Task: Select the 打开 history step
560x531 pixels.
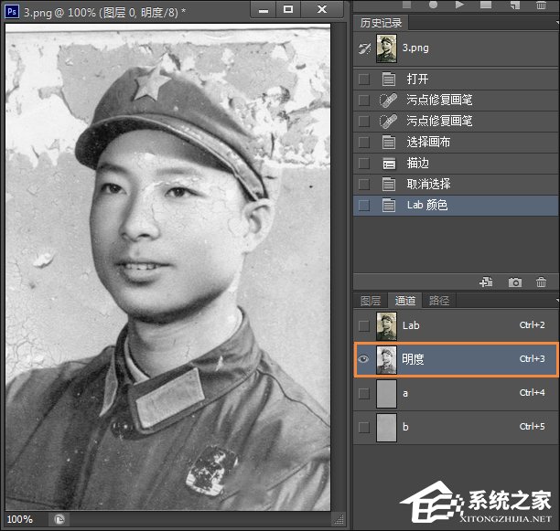Action: pyautogui.click(x=456, y=79)
